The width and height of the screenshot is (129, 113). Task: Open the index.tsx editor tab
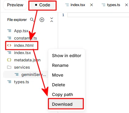click(x=78, y=5)
